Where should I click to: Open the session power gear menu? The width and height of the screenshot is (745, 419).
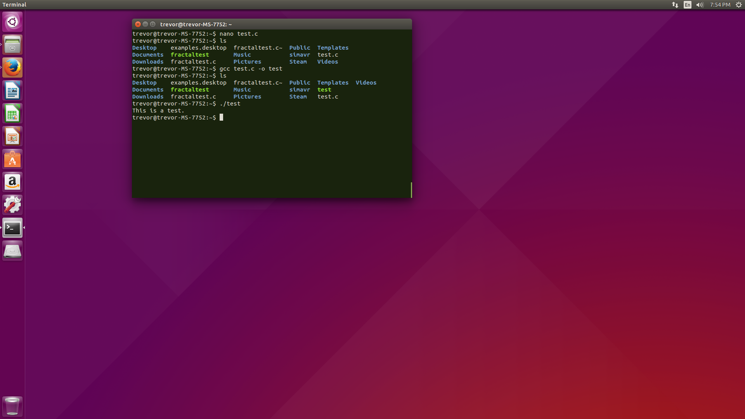(739, 5)
